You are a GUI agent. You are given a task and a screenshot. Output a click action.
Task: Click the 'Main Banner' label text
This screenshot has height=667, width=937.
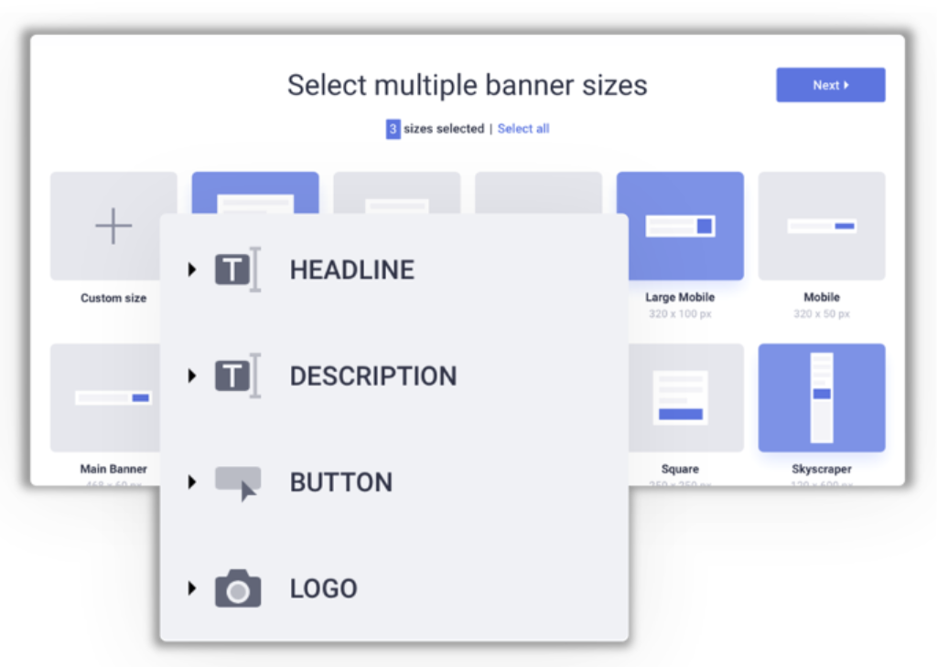pos(113,469)
